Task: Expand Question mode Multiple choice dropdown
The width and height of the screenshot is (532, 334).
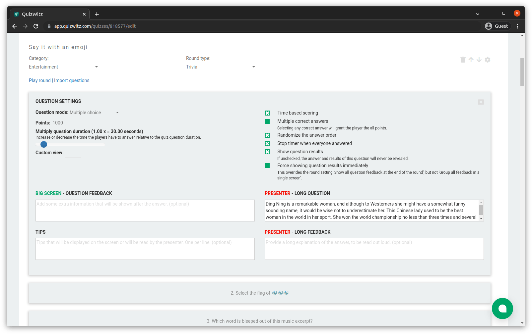Action: point(94,113)
